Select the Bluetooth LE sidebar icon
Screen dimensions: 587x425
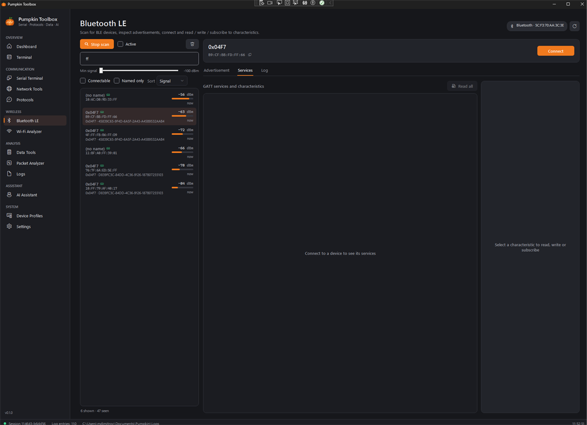click(x=9, y=120)
